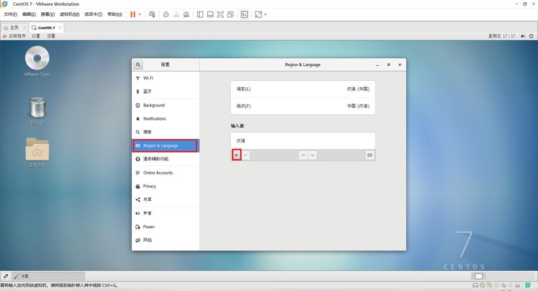Open the dropdown arrow beside the pause icon

point(140,15)
